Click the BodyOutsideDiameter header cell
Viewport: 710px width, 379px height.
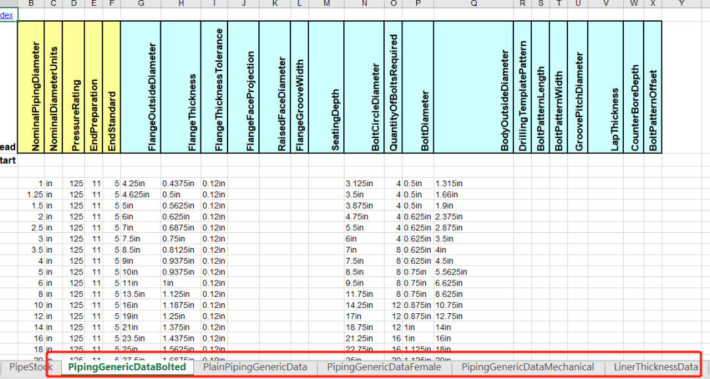(x=473, y=87)
